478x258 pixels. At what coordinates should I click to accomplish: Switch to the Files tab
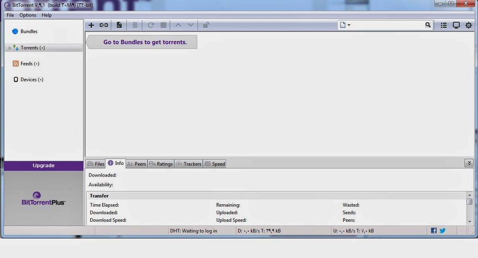tap(95, 164)
